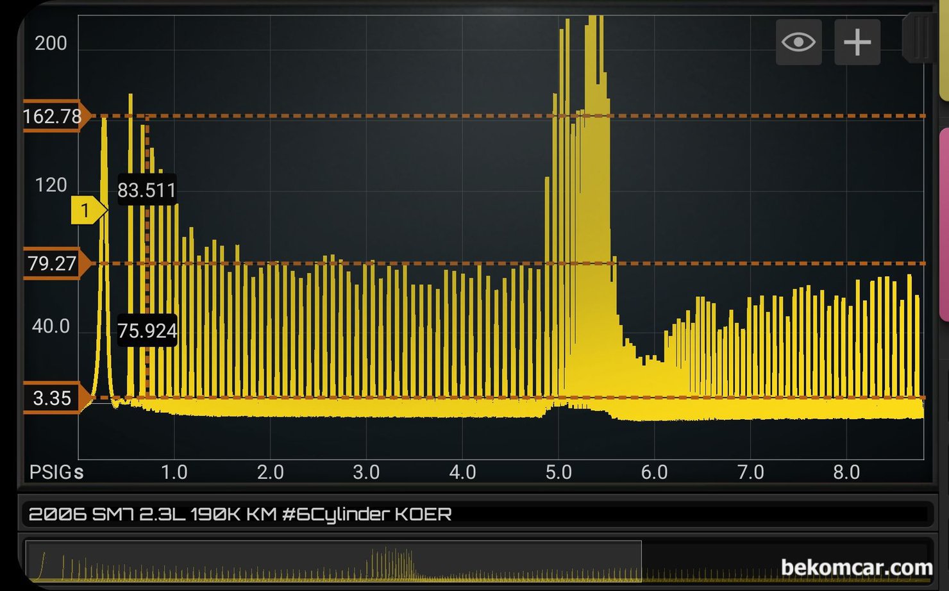
Task: Click the 8.0 time axis label
Action: [846, 472]
